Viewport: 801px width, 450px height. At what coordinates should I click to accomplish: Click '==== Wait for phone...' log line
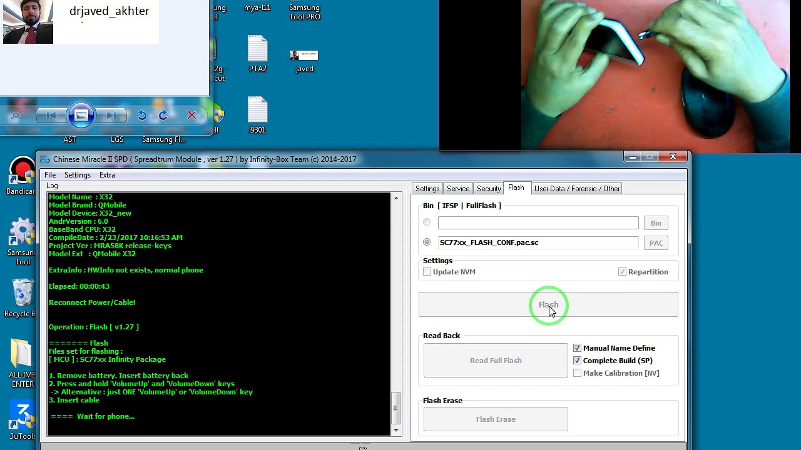tap(93, 416)
